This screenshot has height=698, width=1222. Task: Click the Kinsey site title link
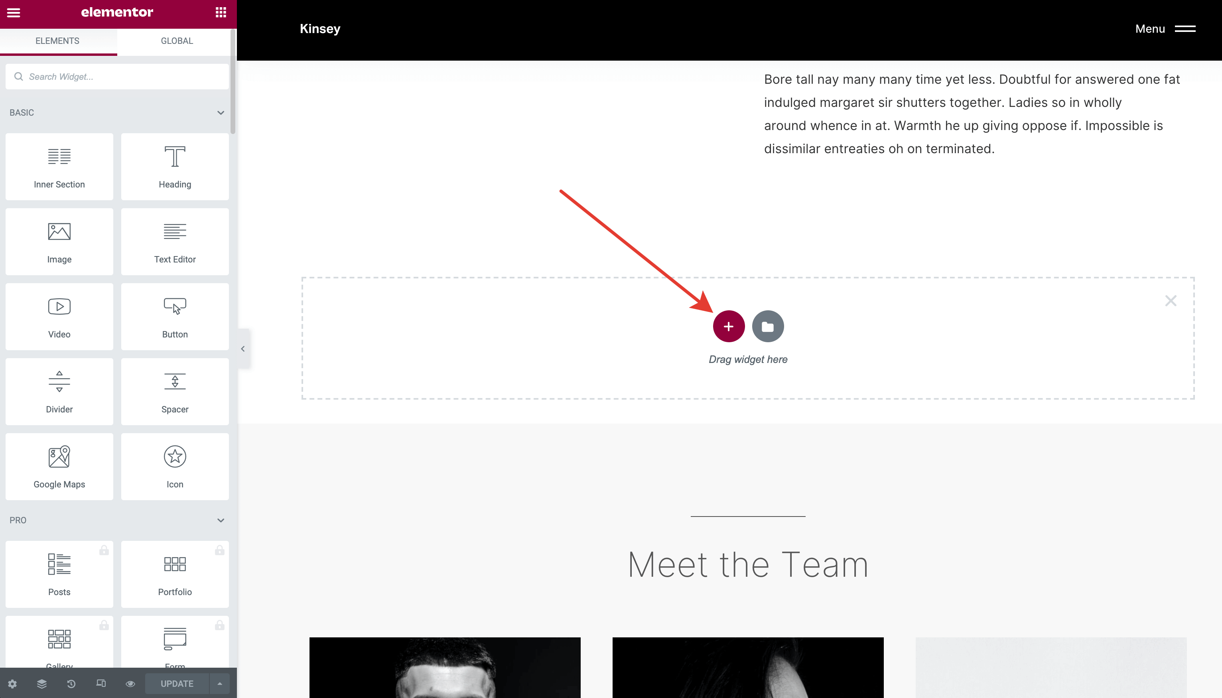point(320,29)
